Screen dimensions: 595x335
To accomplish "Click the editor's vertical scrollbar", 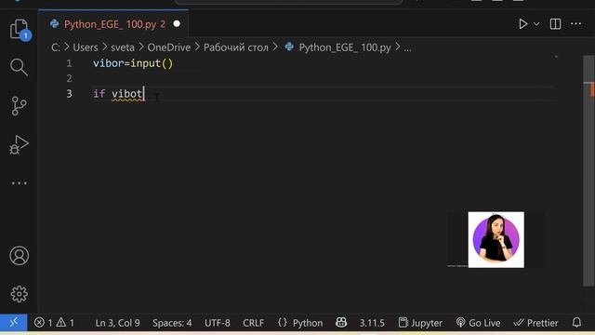I will [x=588, y=171].
